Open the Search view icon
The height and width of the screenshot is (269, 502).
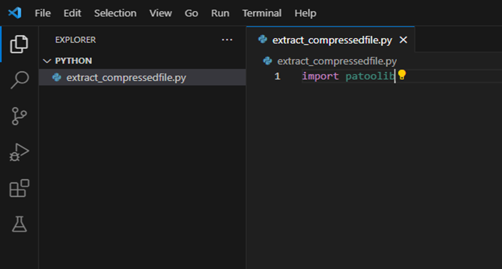point(20,80)
